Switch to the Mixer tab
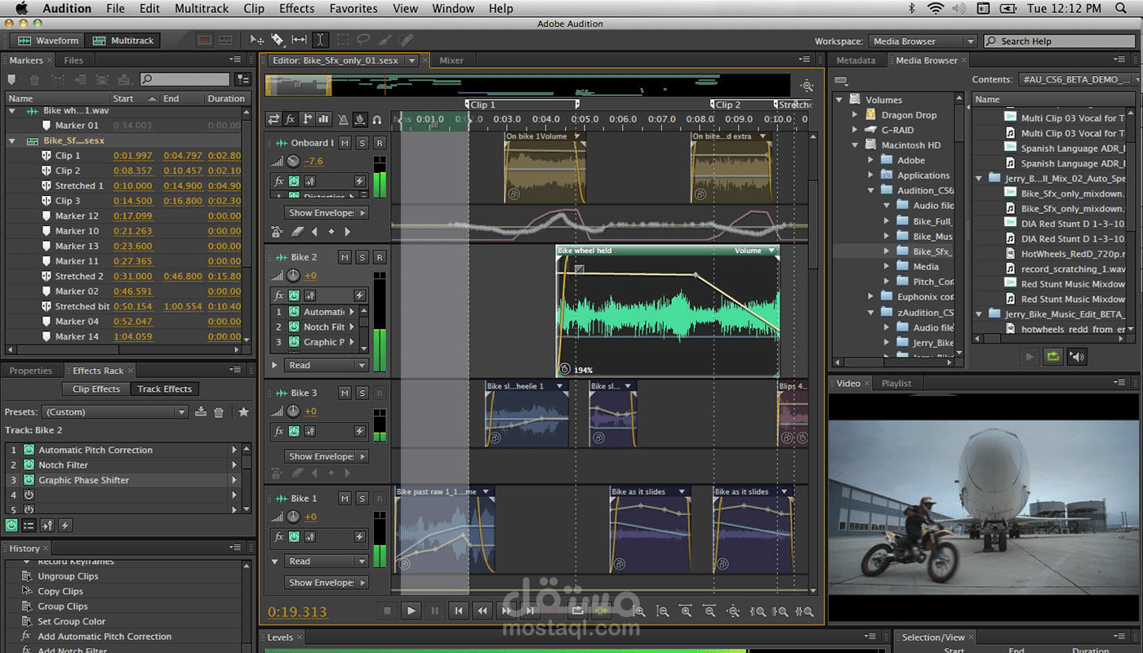This screenshot has height=653, width=1143. (451, 60)
